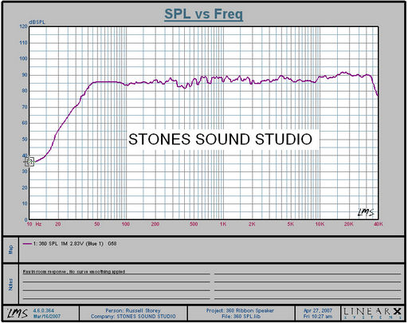Click the 'Person: Russell Storey' field

[x=133, y=310]
